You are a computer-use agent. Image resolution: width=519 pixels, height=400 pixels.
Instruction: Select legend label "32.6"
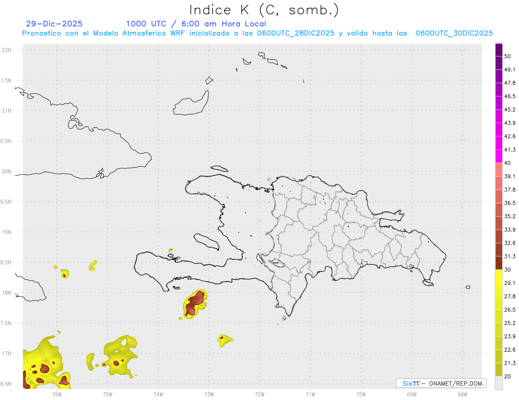point(510,243)
